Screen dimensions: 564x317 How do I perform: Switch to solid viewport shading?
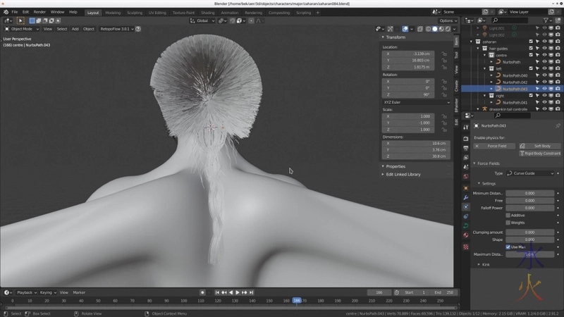[x=434, y=29]
